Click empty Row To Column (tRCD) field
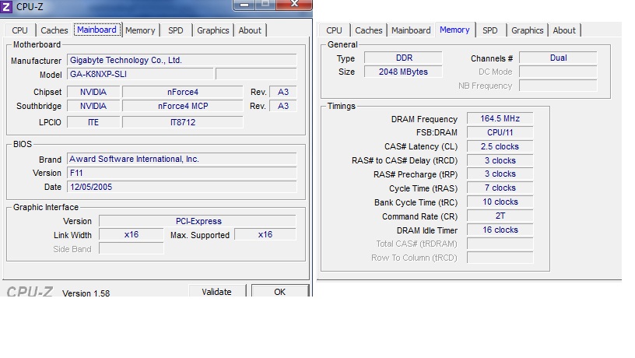Screen dimensions: 635x358 click(x=500, y=258)
